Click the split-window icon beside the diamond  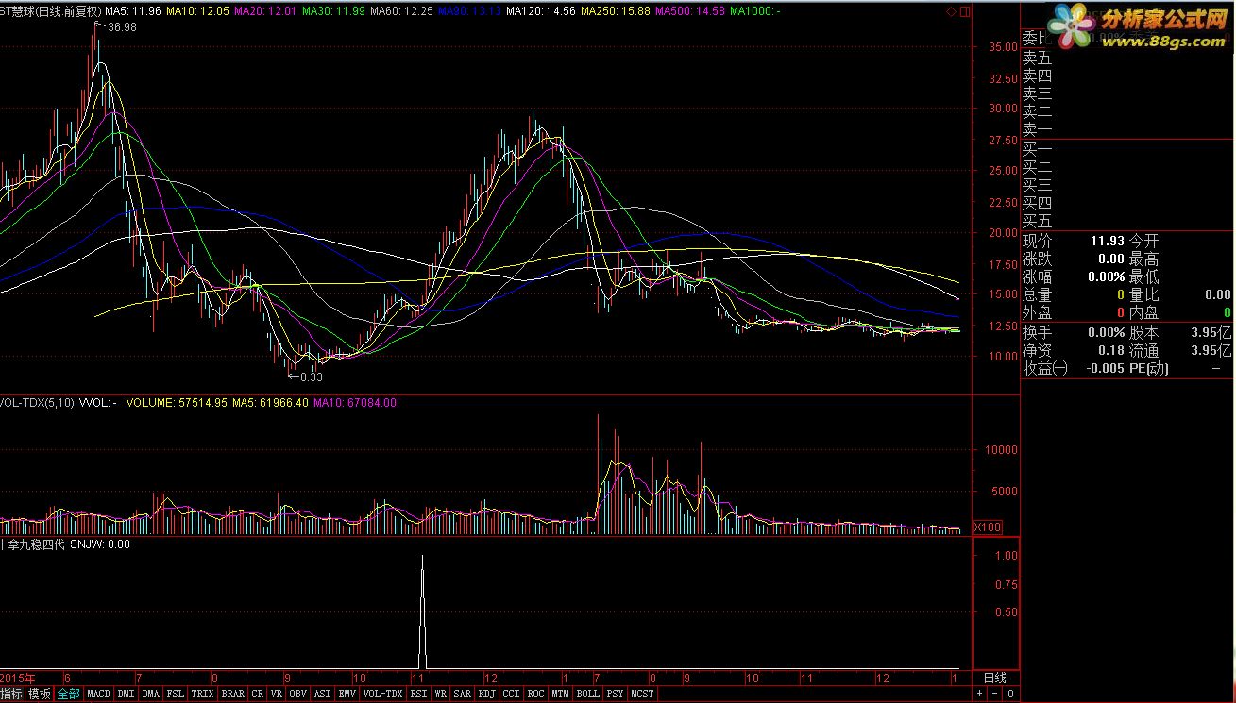point(964,11)
